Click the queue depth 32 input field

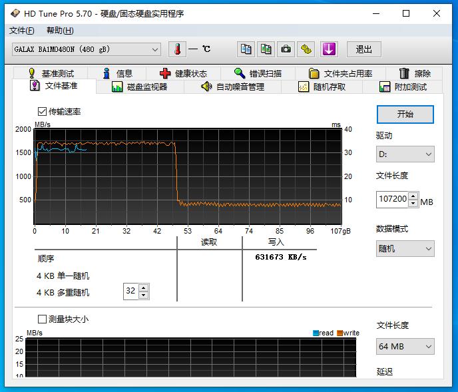[131, 291]
